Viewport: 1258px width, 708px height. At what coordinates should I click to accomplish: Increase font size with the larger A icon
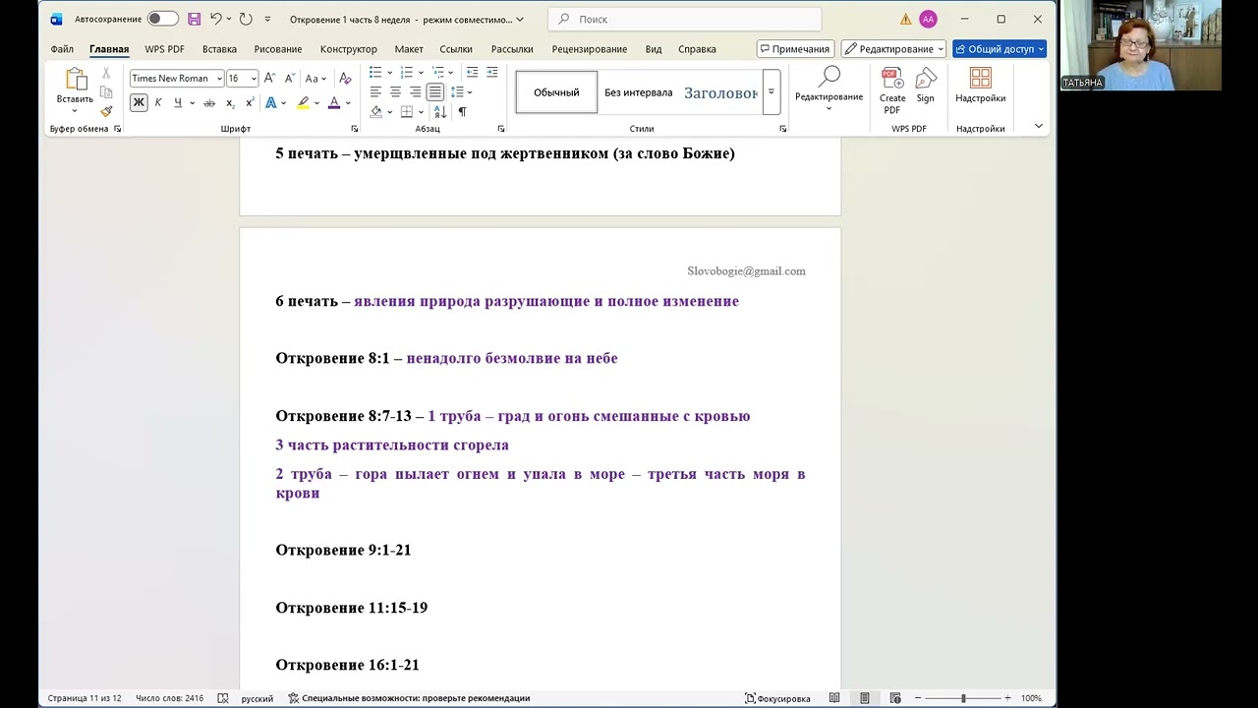coord(269,79)
